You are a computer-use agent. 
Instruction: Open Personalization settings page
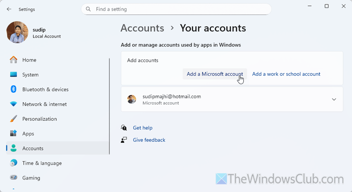click(58, 119)
